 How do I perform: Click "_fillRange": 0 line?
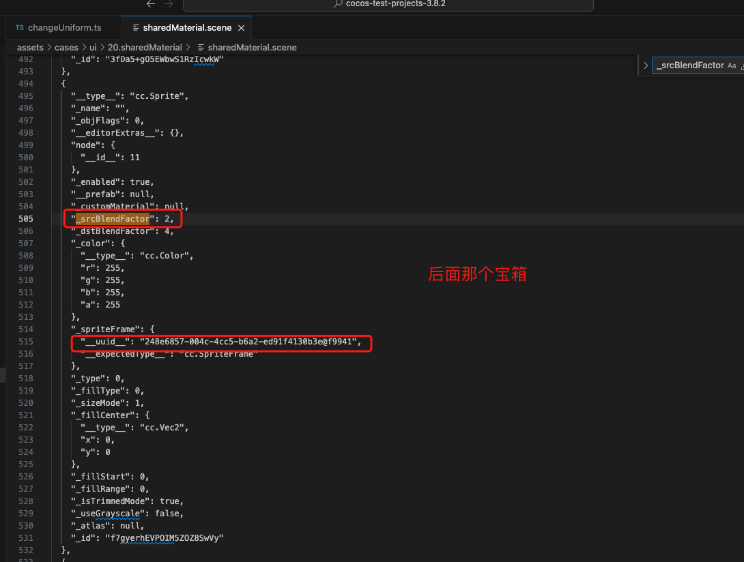[x=110, y=489]
